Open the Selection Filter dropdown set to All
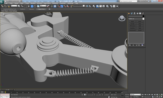This screenshot has height=98, width=163. tap(14, 6)
